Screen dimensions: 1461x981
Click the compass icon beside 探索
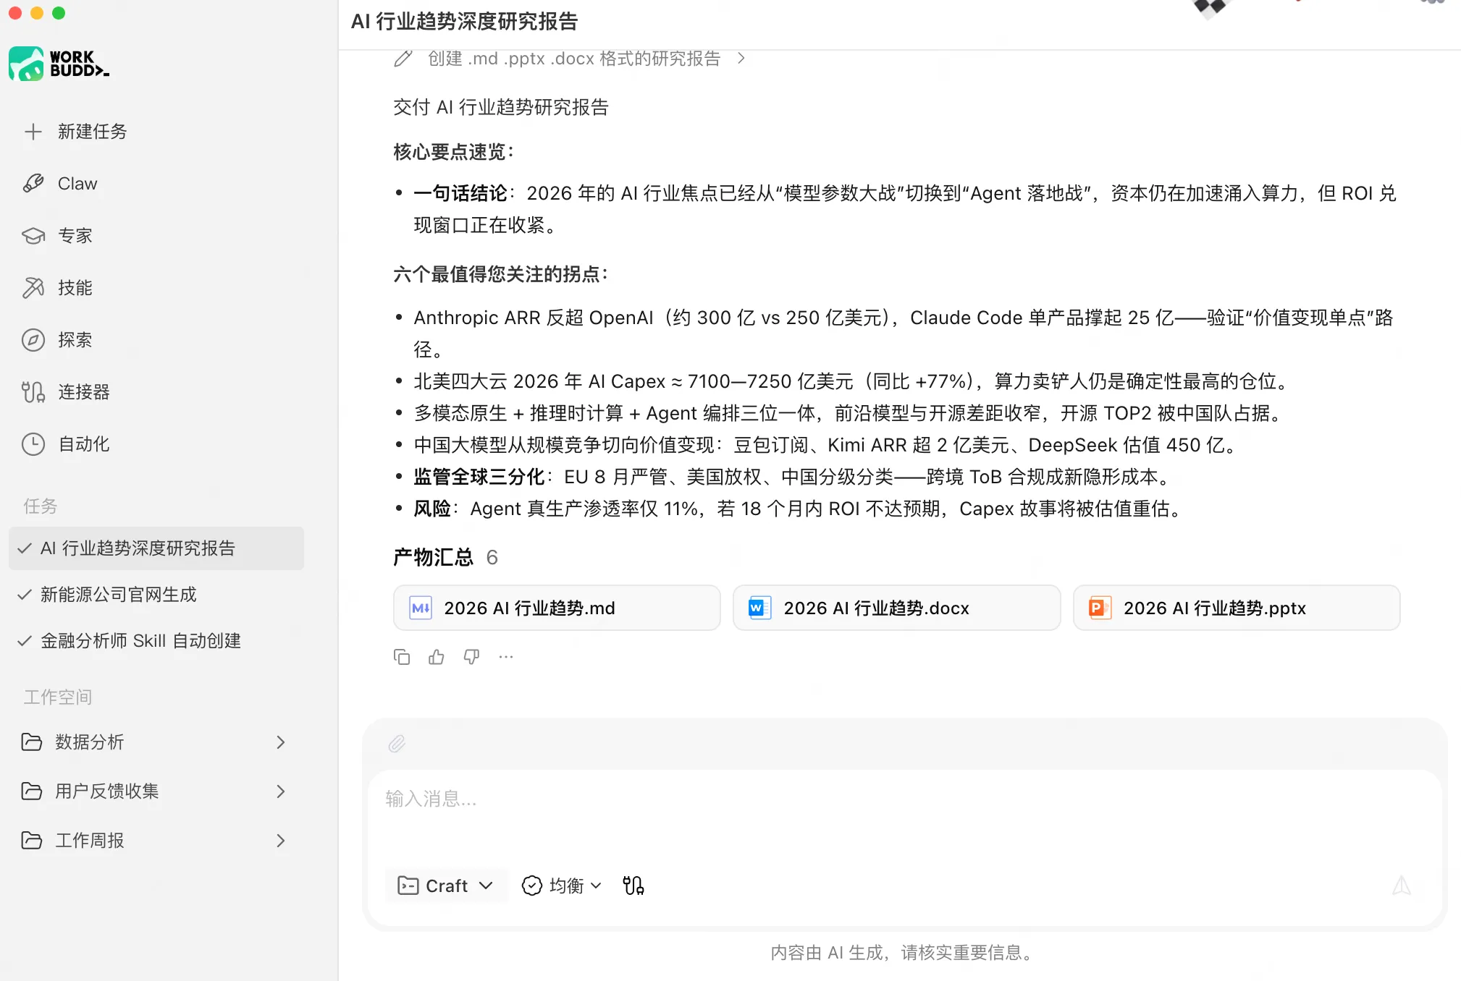coord(33,340)
